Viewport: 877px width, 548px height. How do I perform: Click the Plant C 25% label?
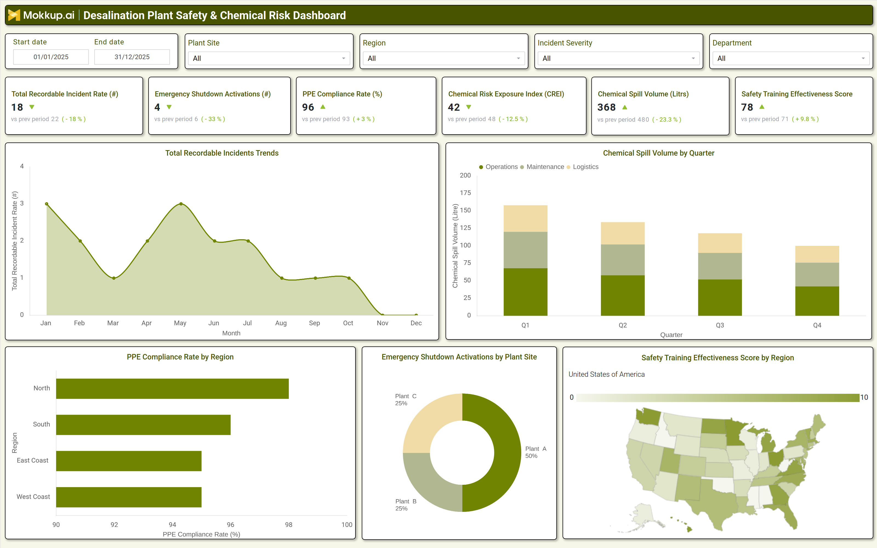(x=406, y=400)
